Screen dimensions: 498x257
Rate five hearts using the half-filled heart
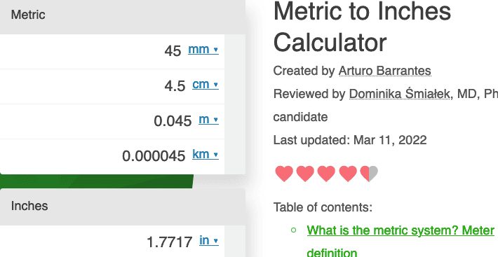coord(369,174)
